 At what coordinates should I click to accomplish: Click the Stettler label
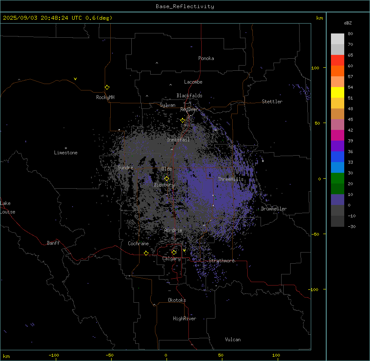coord(272,102)
